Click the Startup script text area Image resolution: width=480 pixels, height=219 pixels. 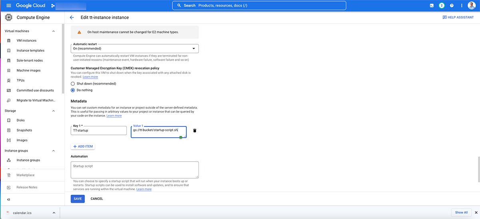[134, 170]
